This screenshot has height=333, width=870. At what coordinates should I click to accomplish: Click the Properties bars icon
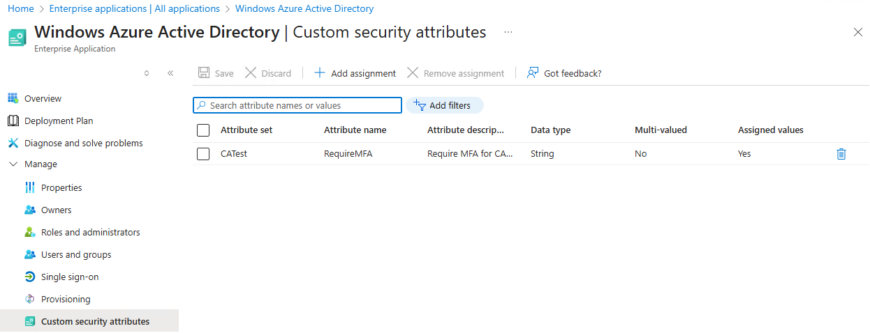[x=29, y=187]
